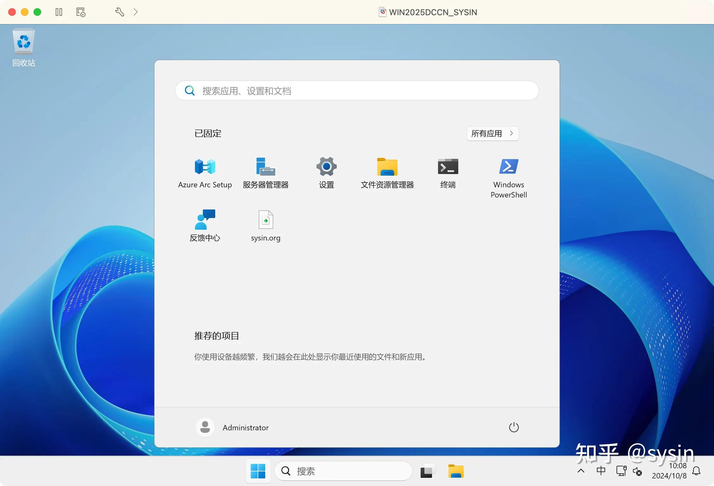Launch Azure Arc Setup from pinned apps

[x=204, y=172]
